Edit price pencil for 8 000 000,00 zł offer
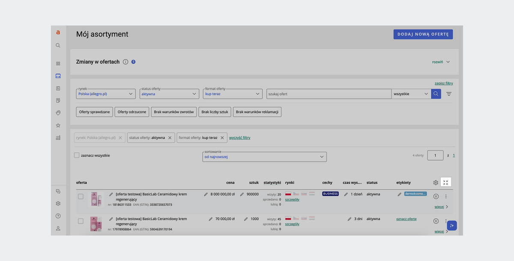The width and height of the screenshot is (514, 261). (x=206, y=194)
